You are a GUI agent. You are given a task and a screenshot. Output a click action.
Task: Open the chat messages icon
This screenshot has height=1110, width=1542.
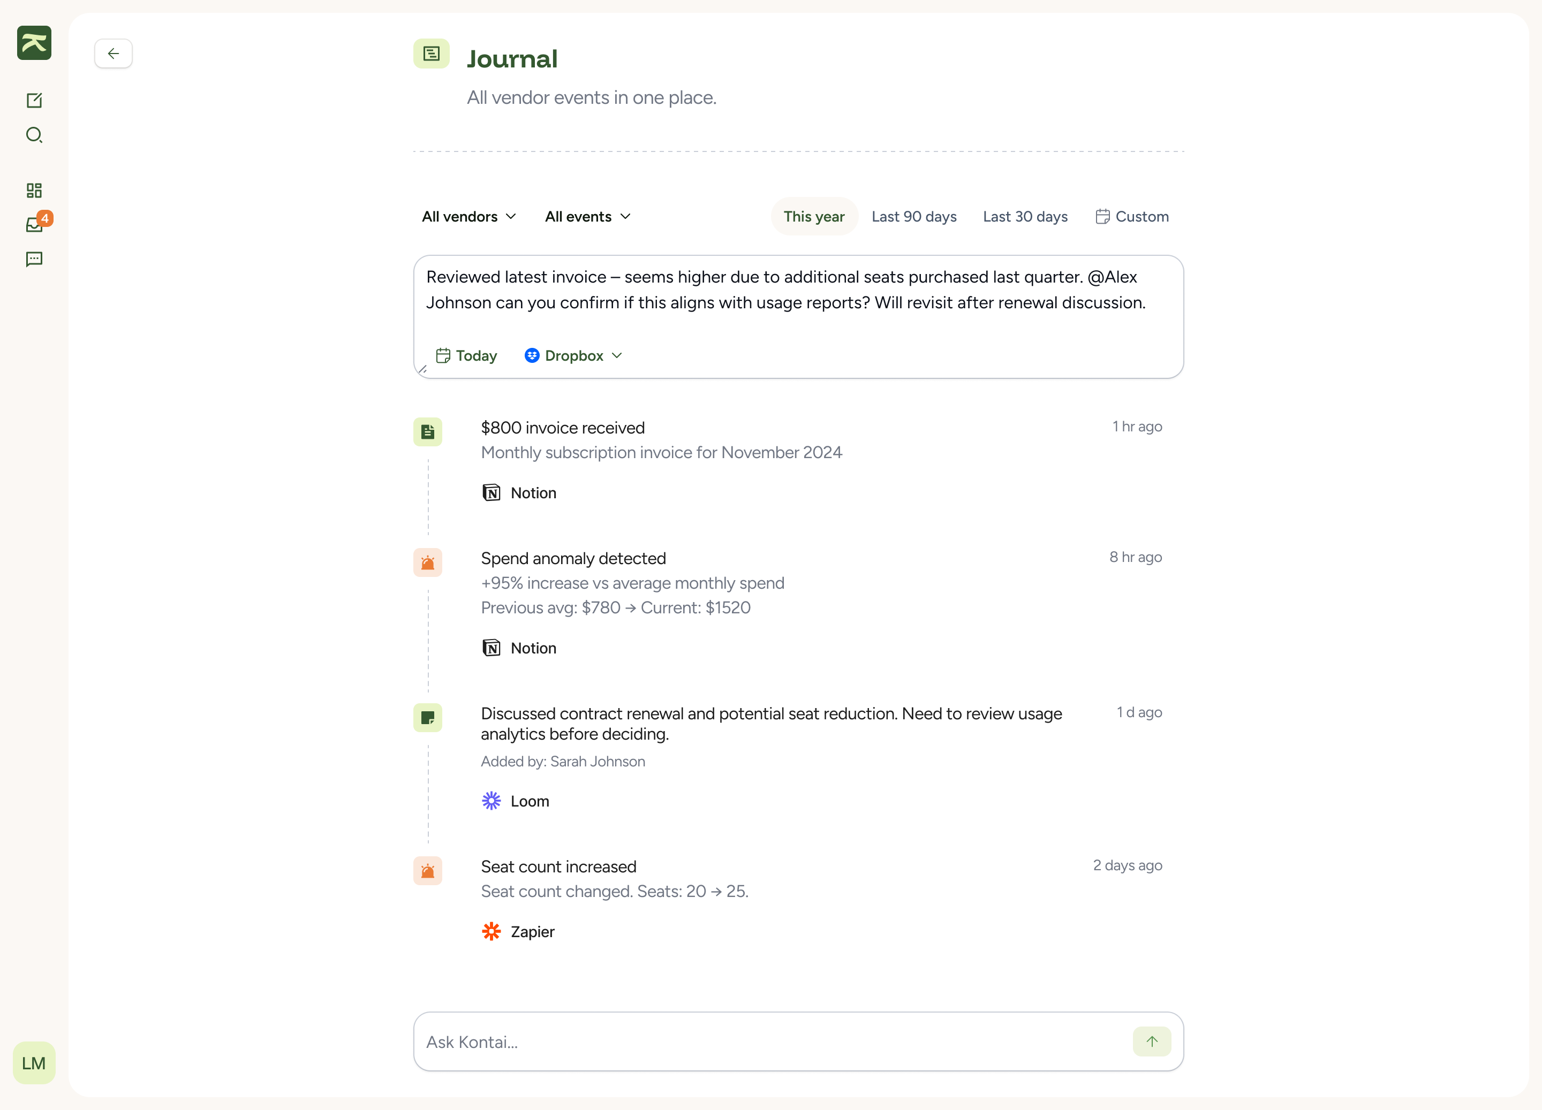click(34, 259)
